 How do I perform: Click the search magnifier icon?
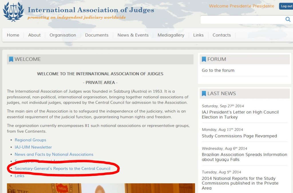click(288, 19)
